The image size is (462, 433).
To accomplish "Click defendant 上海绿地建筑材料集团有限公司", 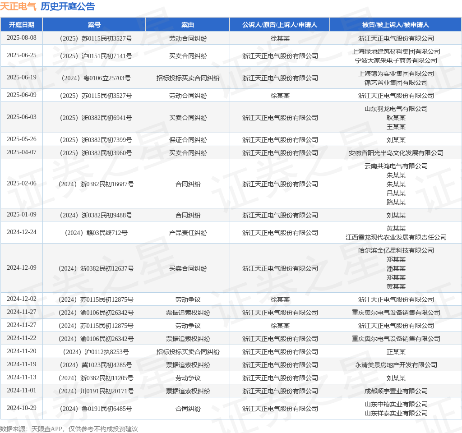I will coord(396,51).
